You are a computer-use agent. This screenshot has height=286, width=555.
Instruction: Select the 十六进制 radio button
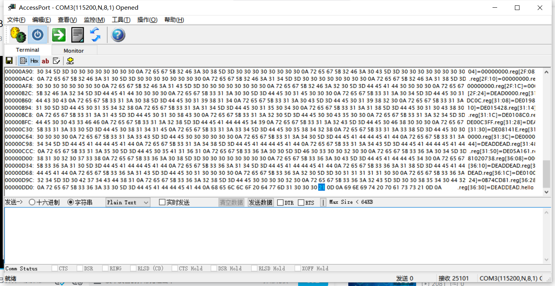coord(32,202)
